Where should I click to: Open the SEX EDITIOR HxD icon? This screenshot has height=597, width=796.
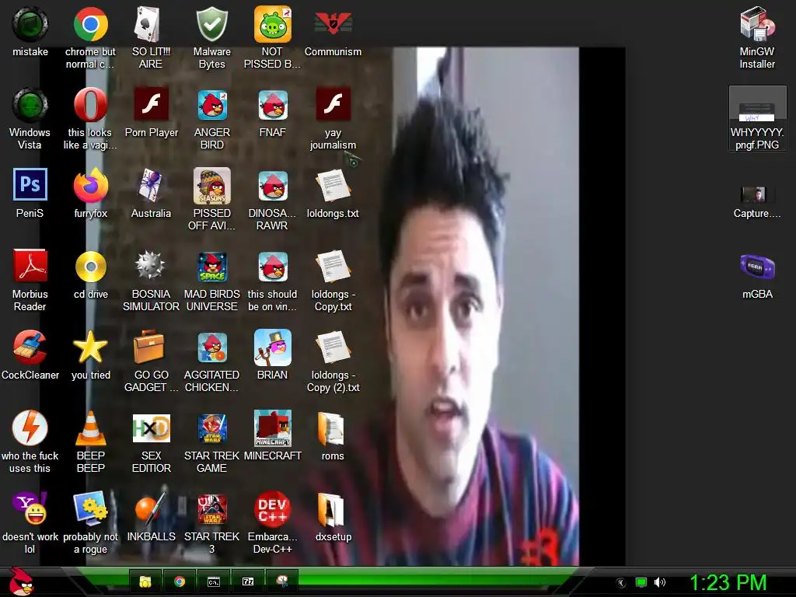coord(151,428)
